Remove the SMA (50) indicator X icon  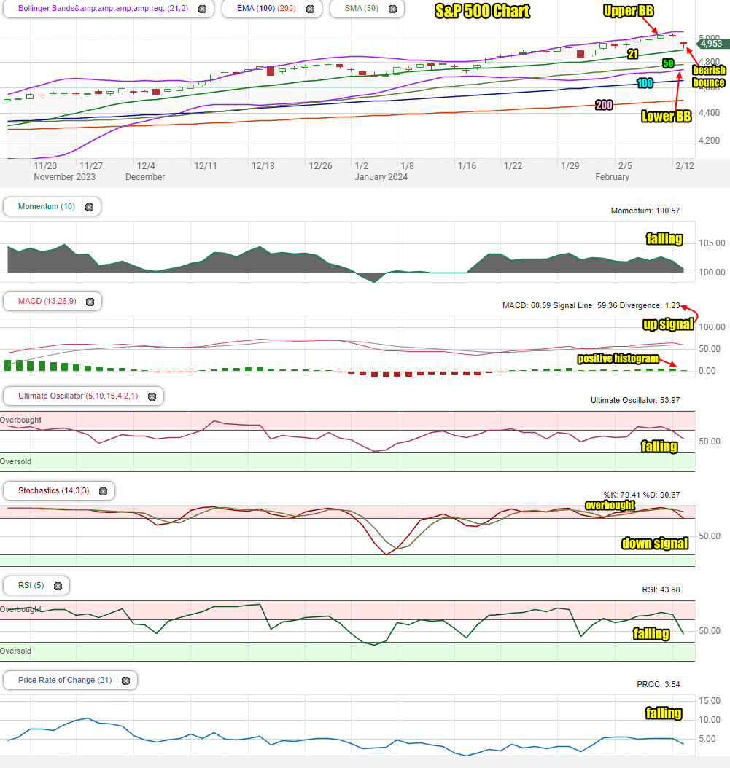pos(392,9)
